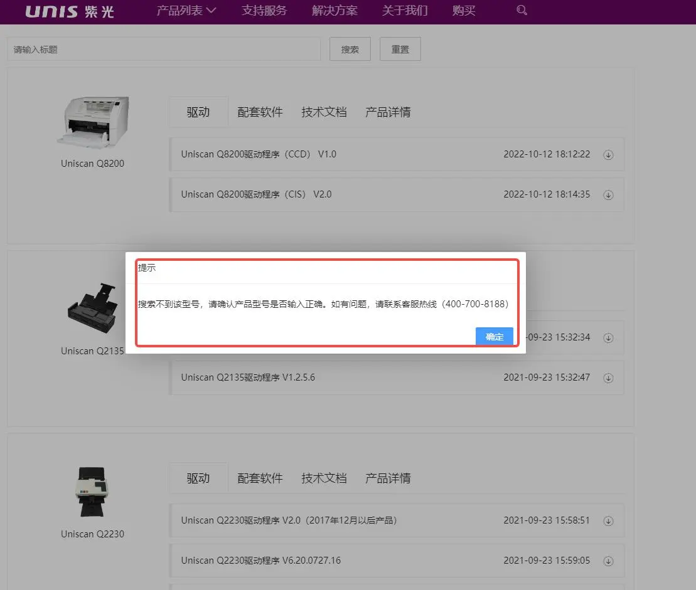This screenshot has width=696, height=590.
Task: Go to 关于我们 page
Action: [405, 11]
